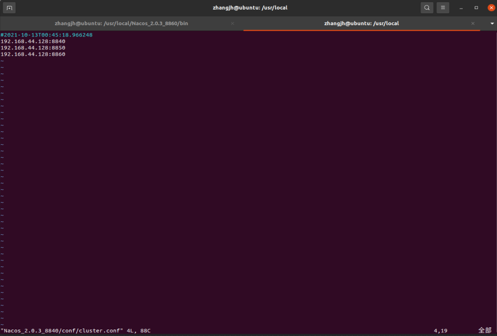The image size is (497, 336).
Task: Open the hamburger menu
Action: pyautogui.click(x=443, y=8)
